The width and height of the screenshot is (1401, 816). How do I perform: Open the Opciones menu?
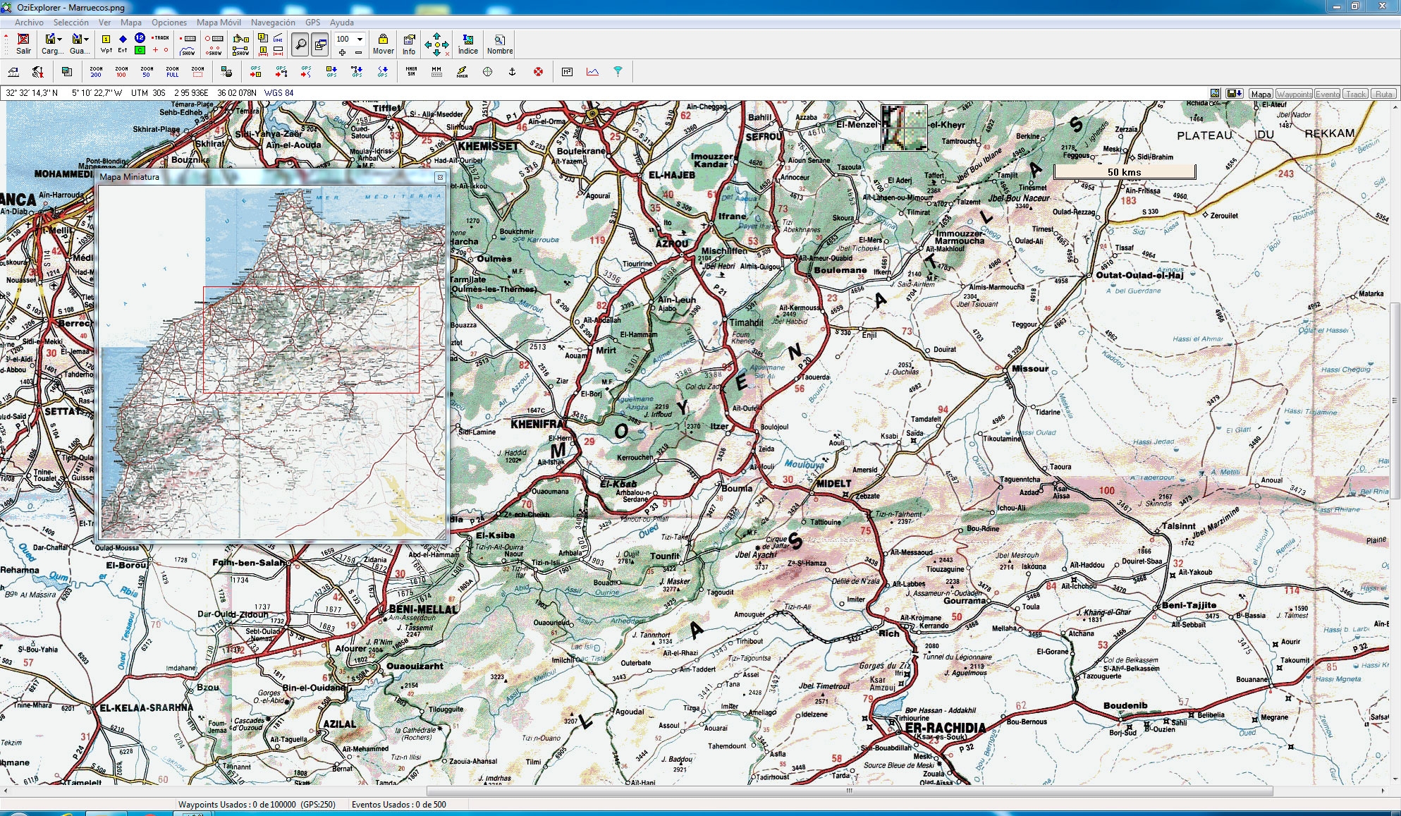(x=169, y=23)
